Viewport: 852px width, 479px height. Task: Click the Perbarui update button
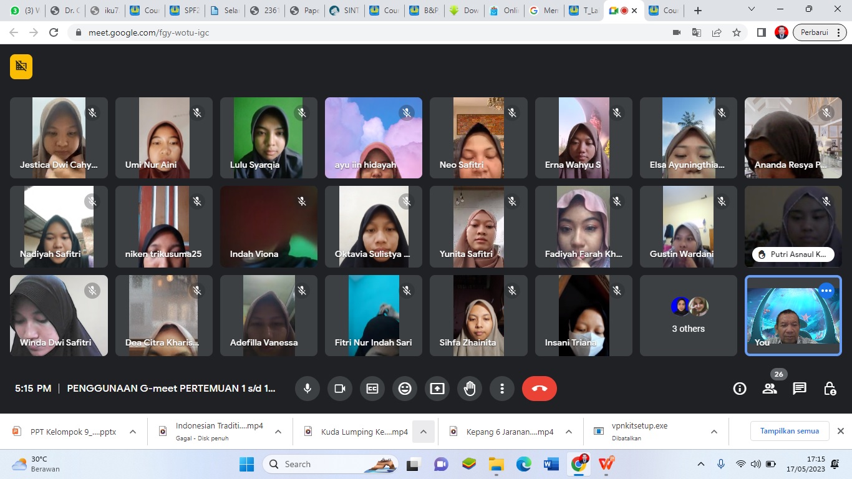pos(815,32)
